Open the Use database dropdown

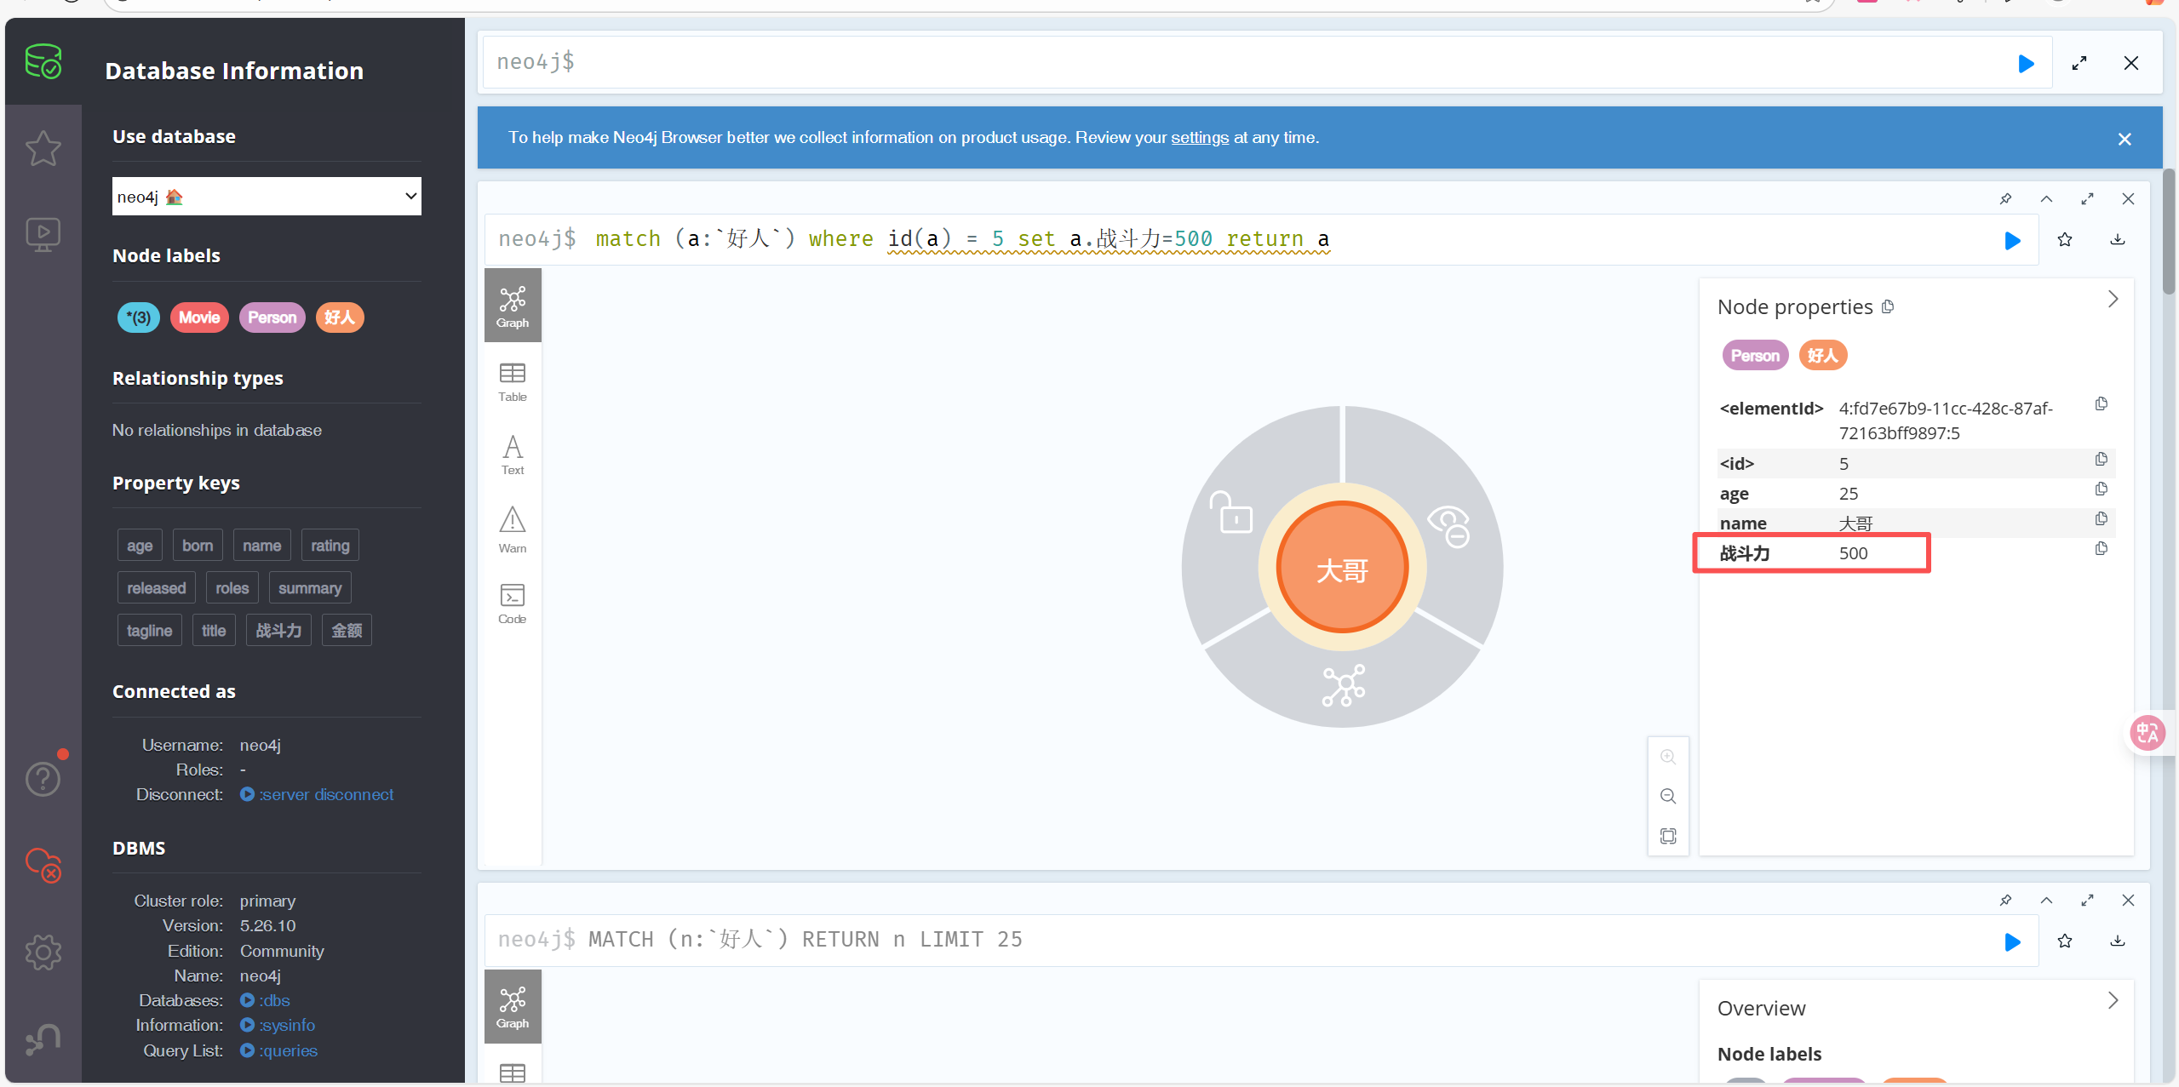[267, 197]
